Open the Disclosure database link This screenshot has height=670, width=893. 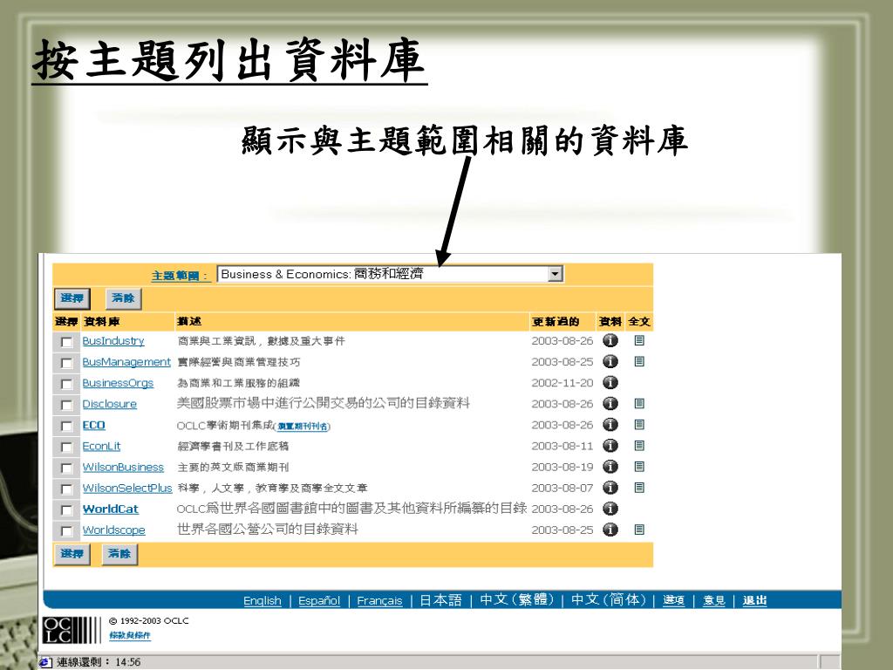pos(109,404)
